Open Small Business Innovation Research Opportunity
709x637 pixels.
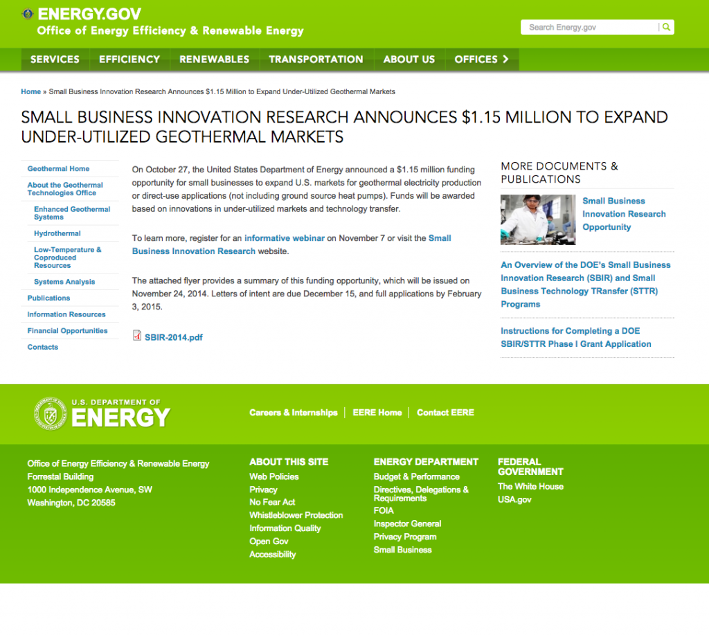(624, 214)
